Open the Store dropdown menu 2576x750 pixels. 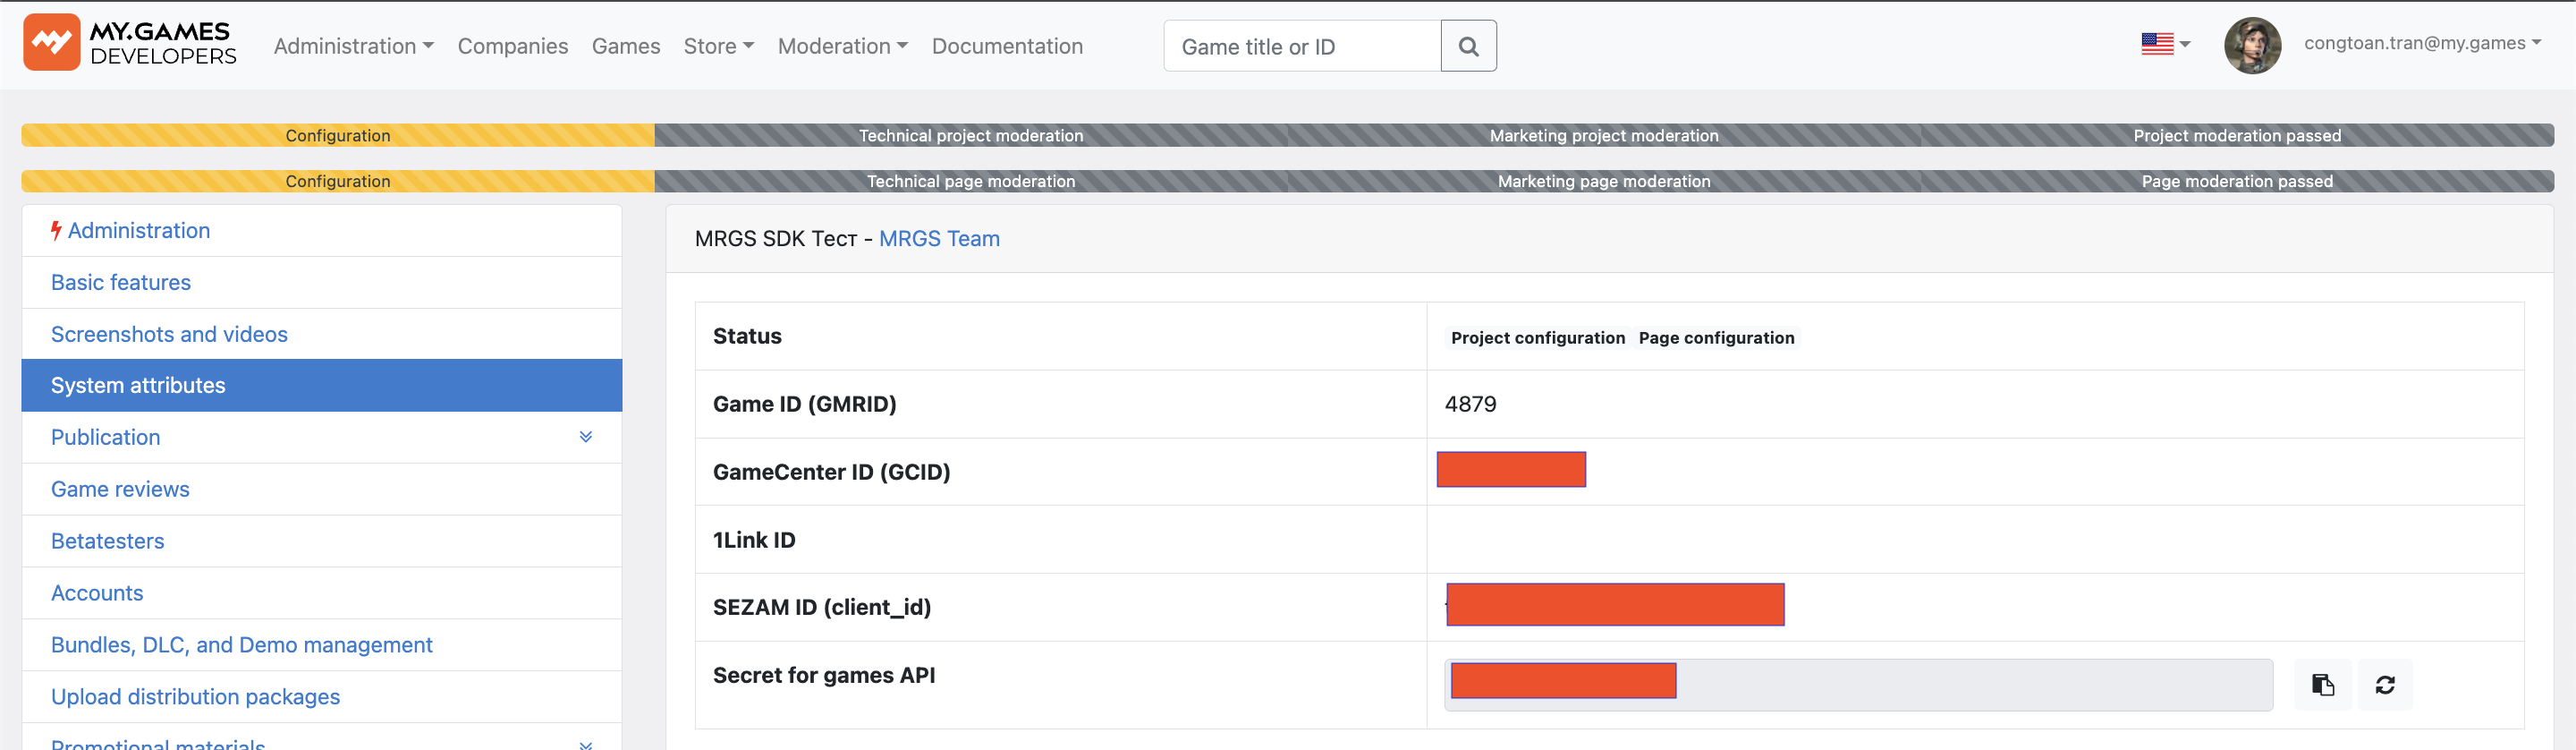(719, 46)
